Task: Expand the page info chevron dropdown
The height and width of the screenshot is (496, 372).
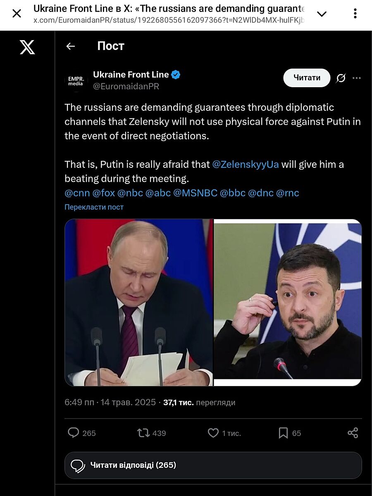Action: pos(322,14)
